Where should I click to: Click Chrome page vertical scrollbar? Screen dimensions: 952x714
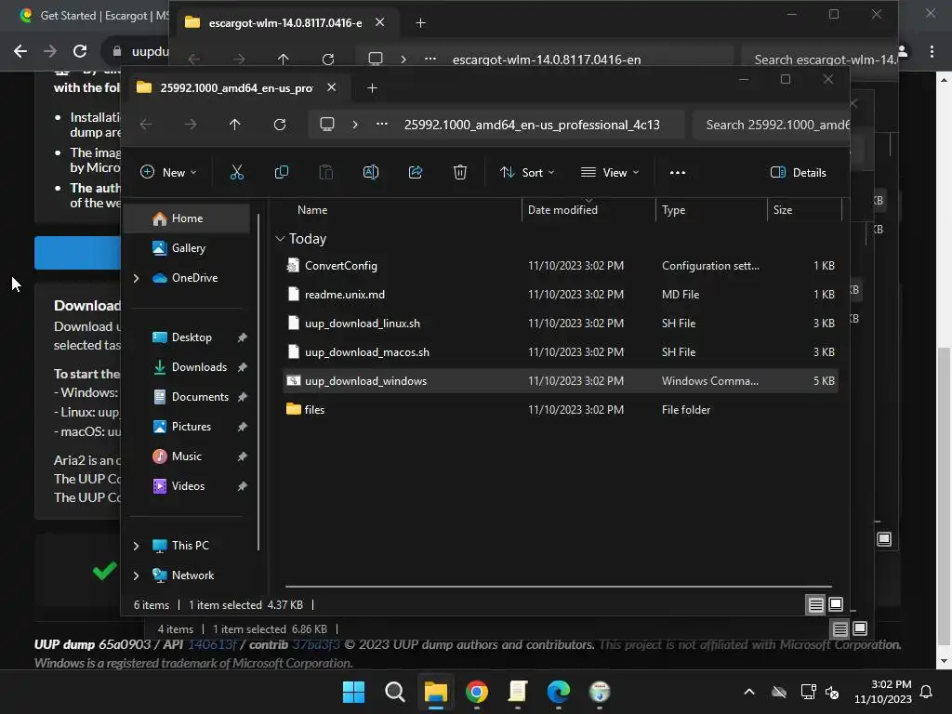pos(944,496)
